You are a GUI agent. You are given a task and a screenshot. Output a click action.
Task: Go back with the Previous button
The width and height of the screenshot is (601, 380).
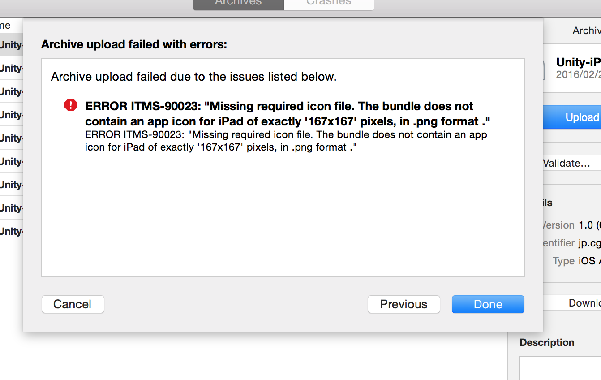[x=404, y=304]
